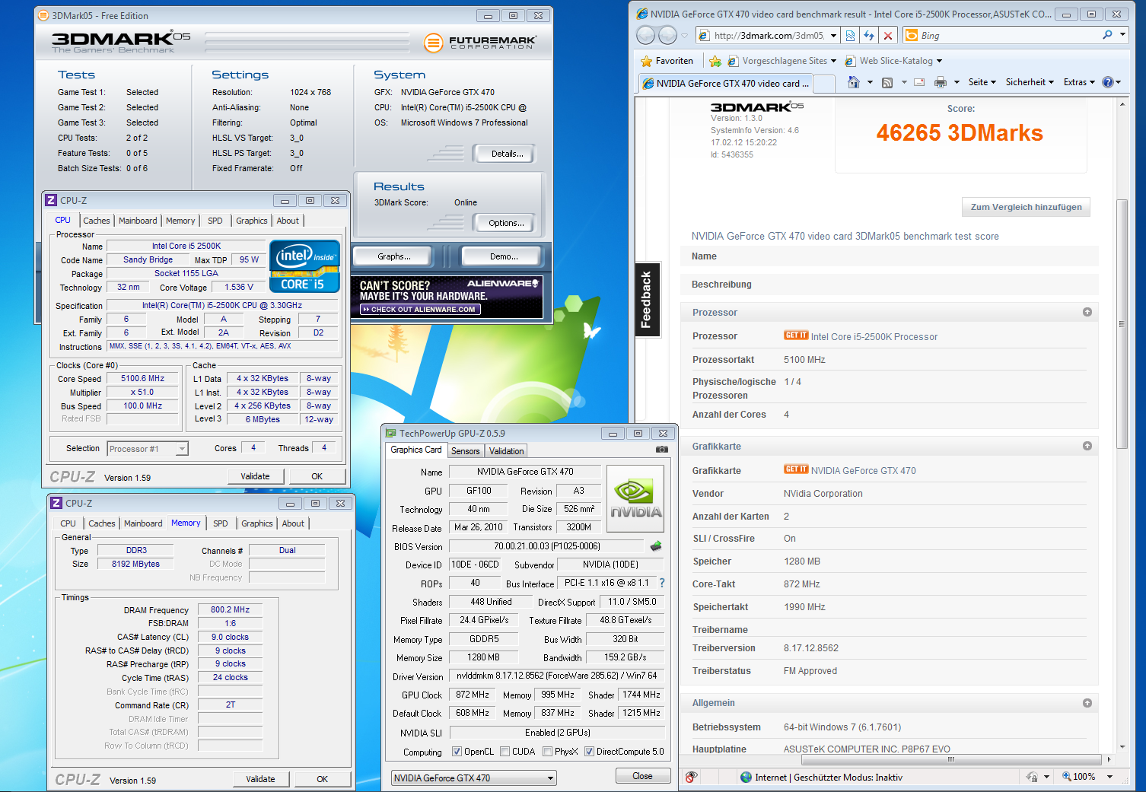This screenshot has width=1146, height=792.
Task: Click Validate in the upper CPU-Z window
Action: [256, 476]
